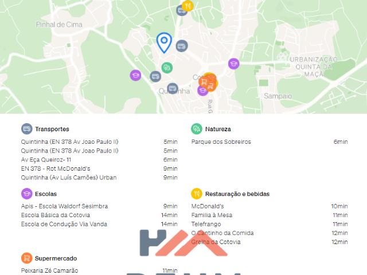Image resolution: width=367 pixels, height=275 pixels.
Task: Click the EN 378 - Rot McDonald's stop
Action: (x=99, y=168)
